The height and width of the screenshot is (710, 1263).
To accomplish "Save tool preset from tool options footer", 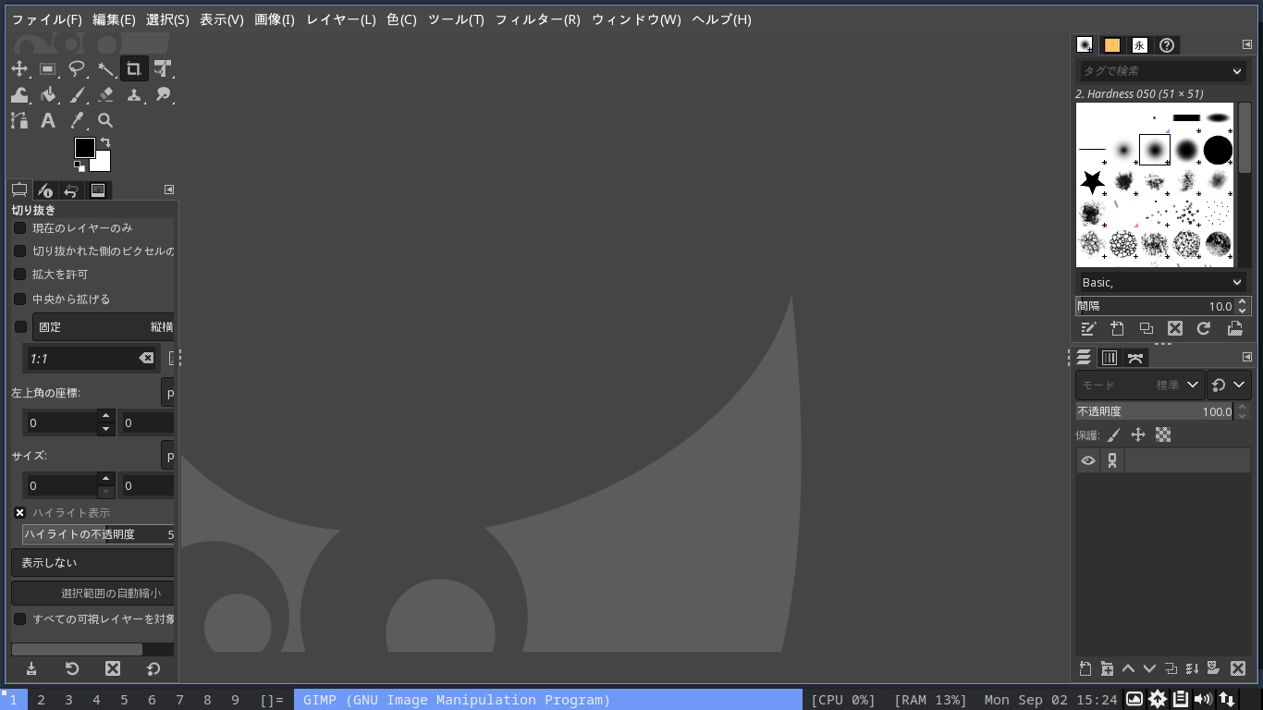I will click(31, 668).
